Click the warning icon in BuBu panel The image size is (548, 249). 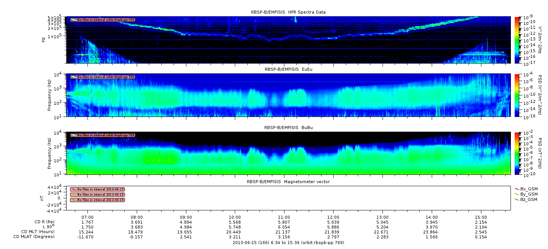(73, 135)
